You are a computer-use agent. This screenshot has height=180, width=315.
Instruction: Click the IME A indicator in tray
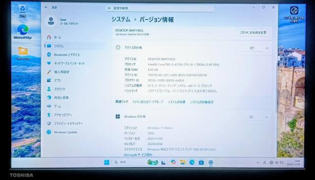tap(265, 163)
